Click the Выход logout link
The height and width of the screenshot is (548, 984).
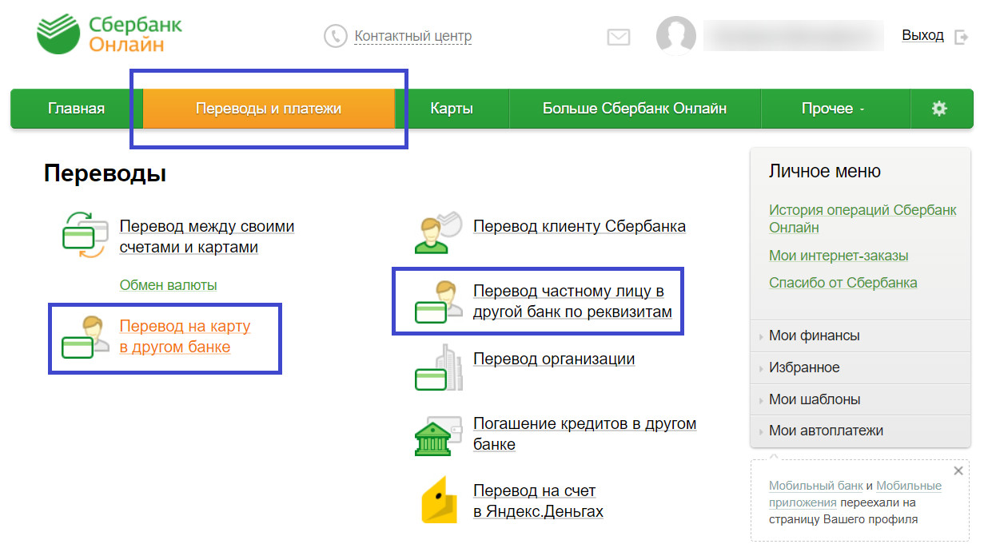(x=923, y=35)
